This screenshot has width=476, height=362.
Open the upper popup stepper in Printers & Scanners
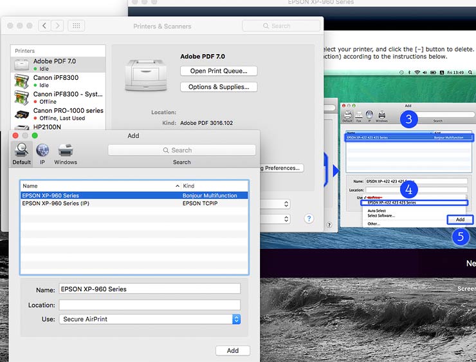(286, 204)
